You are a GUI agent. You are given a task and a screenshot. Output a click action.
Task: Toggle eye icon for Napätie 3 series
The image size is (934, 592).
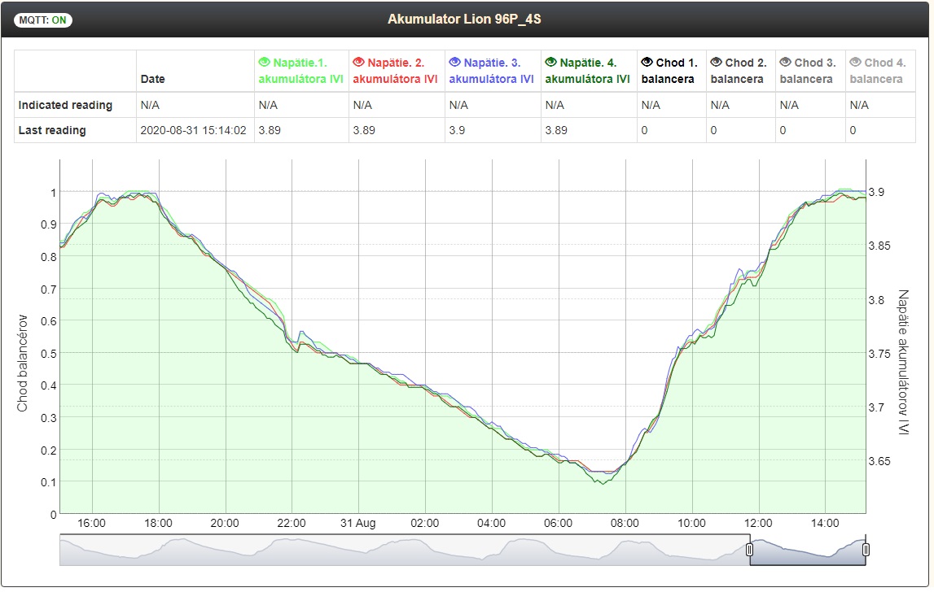(x=454, y=63)
